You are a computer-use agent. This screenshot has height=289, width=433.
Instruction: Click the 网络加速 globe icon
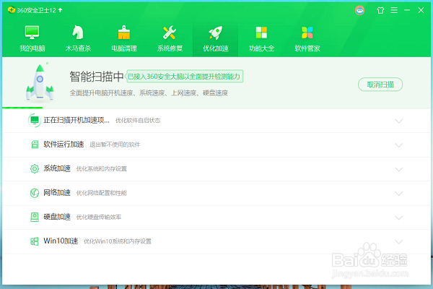tap(35, 193)
